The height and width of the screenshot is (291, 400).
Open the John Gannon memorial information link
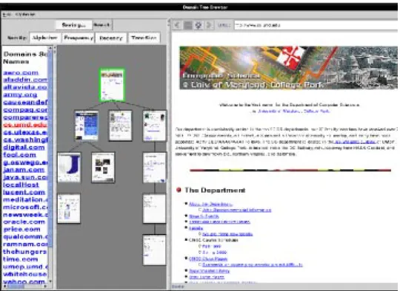click(237, 210)
